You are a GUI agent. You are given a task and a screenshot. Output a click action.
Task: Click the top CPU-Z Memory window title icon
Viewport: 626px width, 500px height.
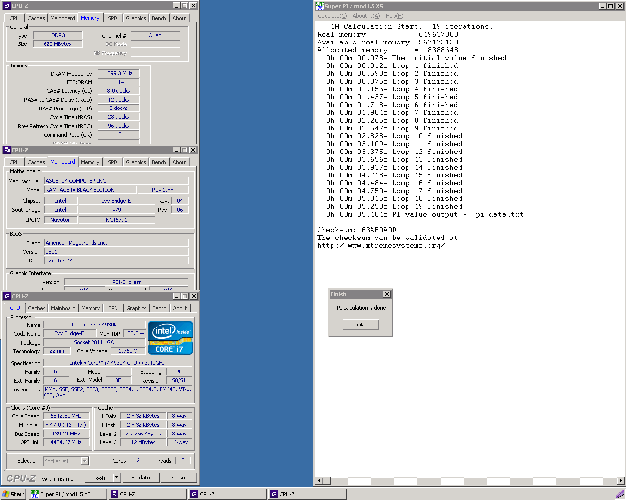point(7,6)
